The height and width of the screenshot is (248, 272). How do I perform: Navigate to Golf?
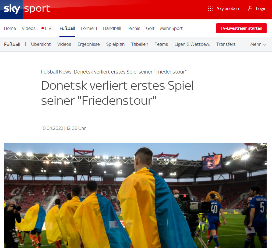click(x=150, y=28)
